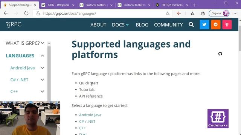Expand Android Java in the sidebar
Viewport: 241px width, 135px height.
[x=43, y=68]
